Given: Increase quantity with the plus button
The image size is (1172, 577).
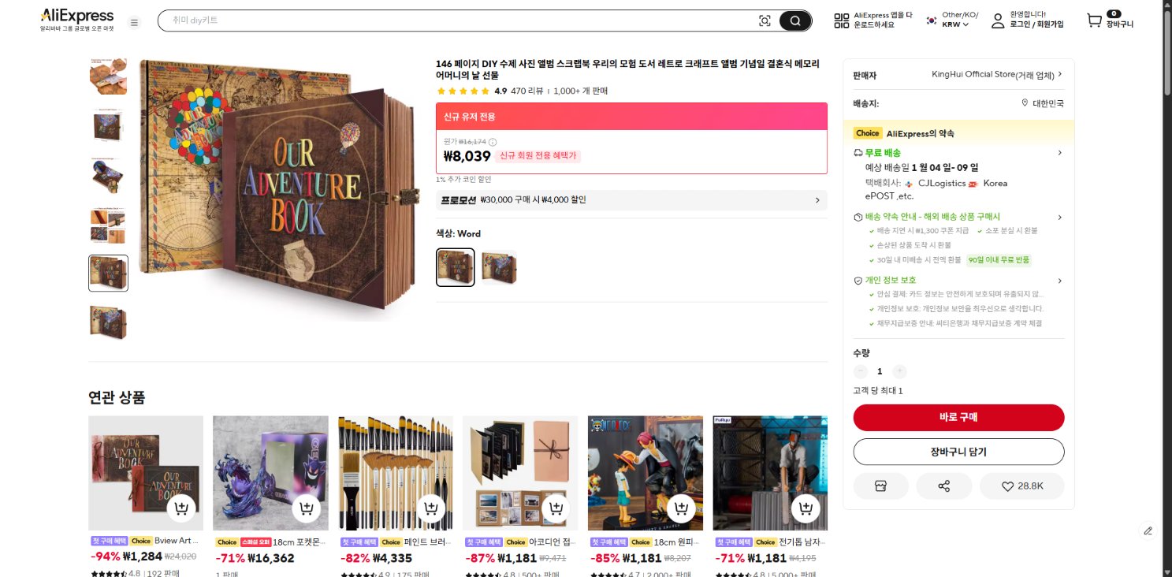Looking at the screenshot, I should (x=899, y=371).
